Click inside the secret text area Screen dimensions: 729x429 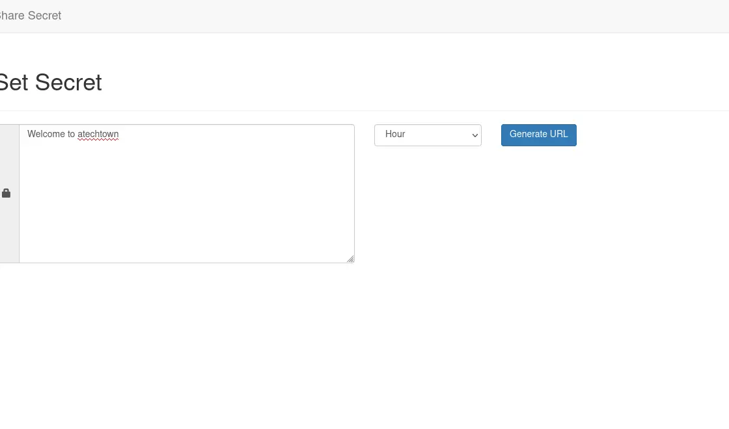(x=187, y=194)
